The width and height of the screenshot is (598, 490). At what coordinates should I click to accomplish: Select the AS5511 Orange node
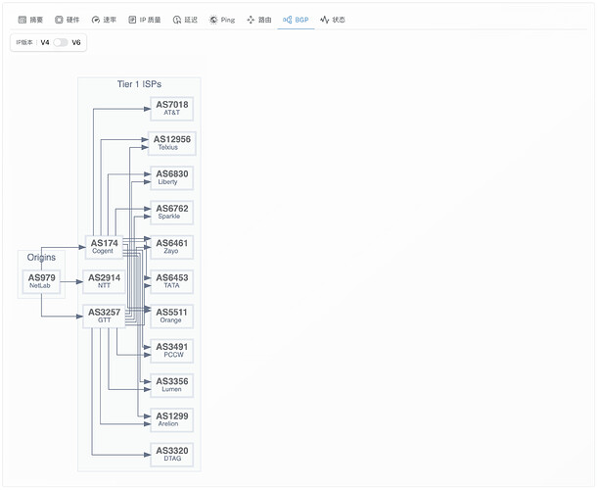(172, 316)
